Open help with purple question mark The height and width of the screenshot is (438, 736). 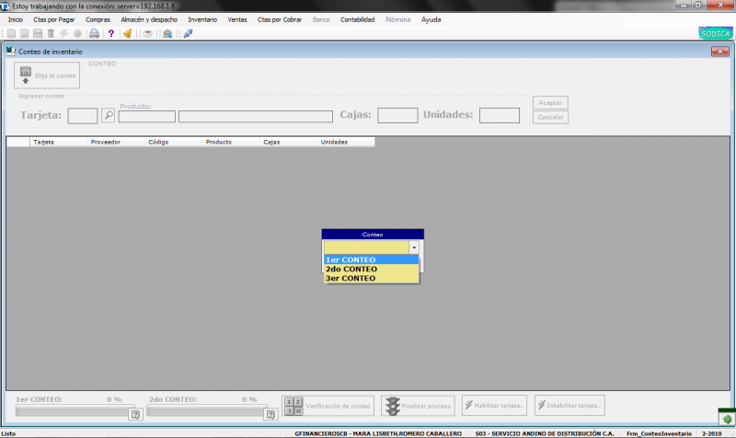point(111,33)
